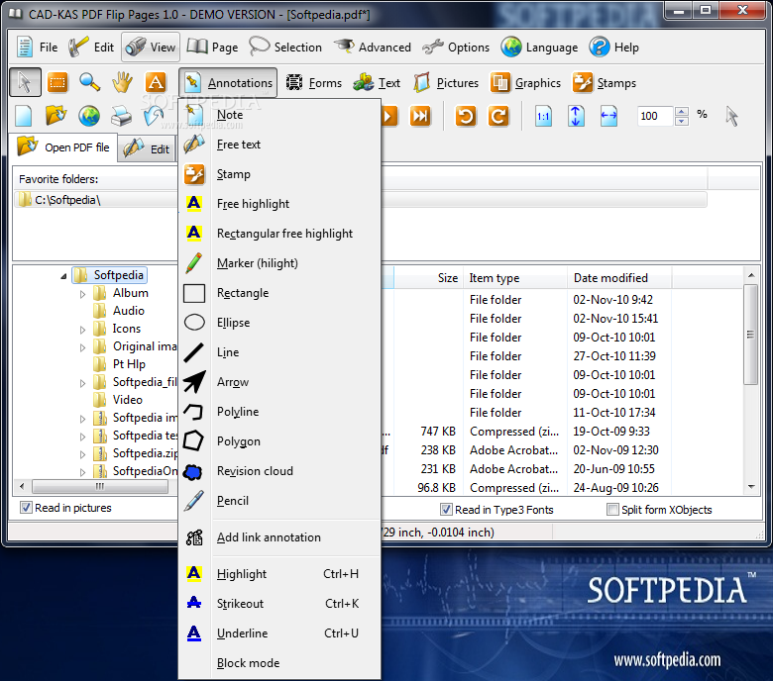Open the Graphics toolbar menu

pos(525,83)
